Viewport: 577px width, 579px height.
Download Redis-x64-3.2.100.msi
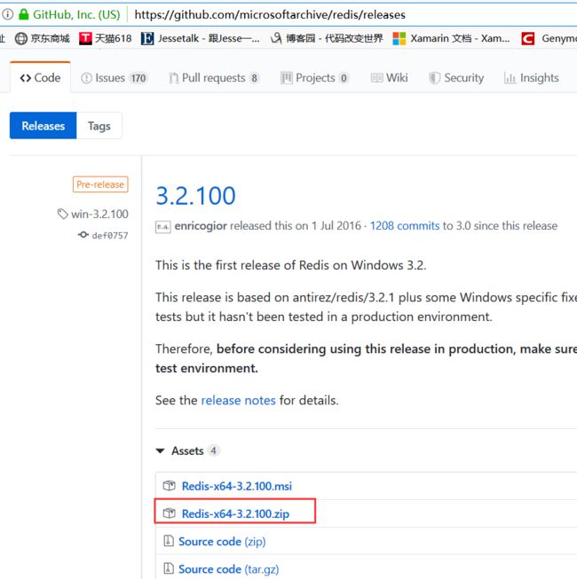point(236,486)
